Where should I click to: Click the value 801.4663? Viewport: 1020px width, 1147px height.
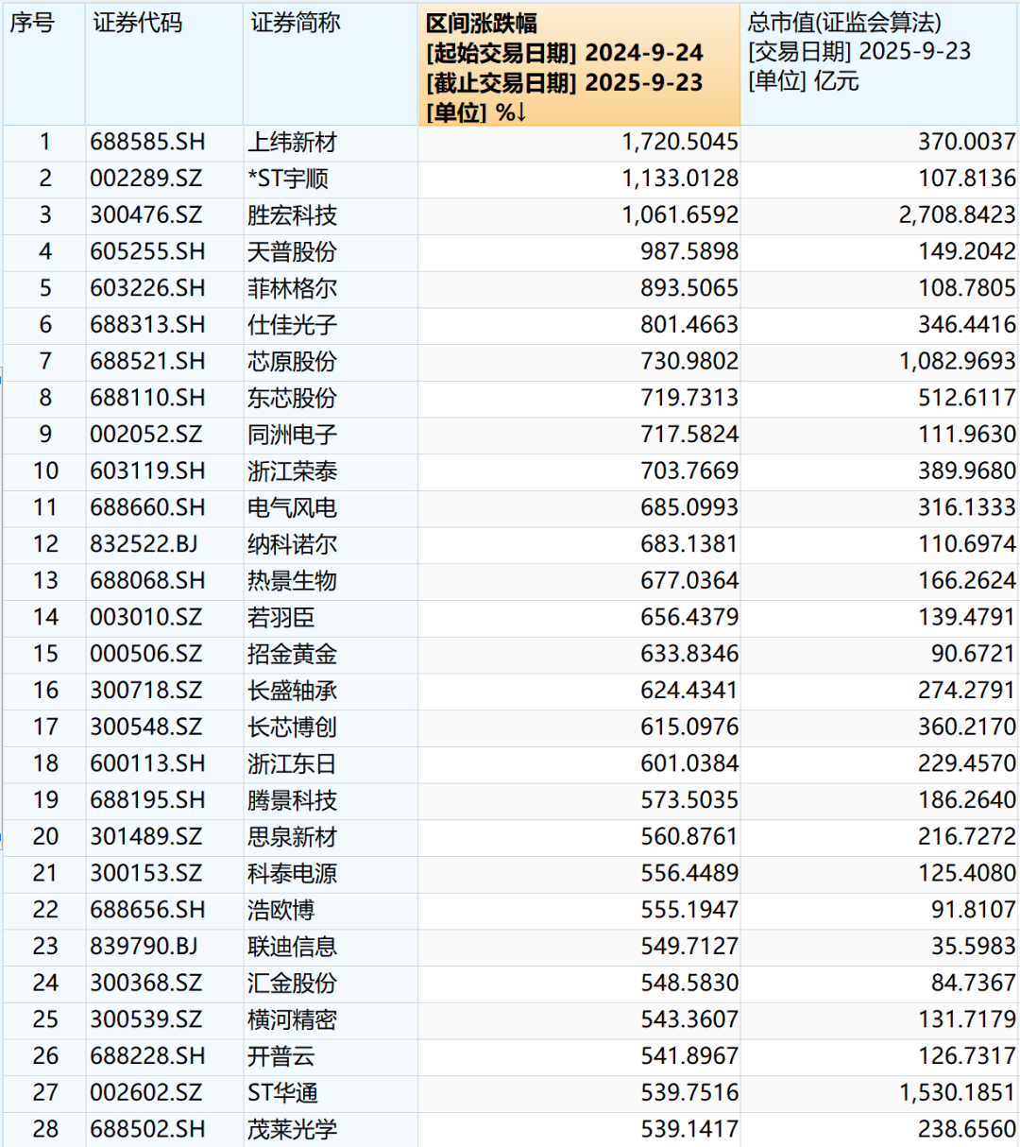689,325
